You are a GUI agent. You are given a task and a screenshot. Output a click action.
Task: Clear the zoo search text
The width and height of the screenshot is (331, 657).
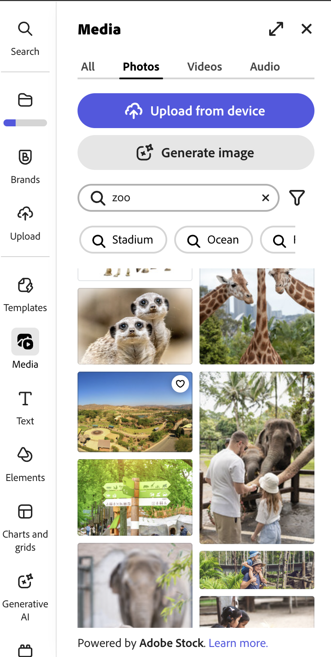click(266, 198)
